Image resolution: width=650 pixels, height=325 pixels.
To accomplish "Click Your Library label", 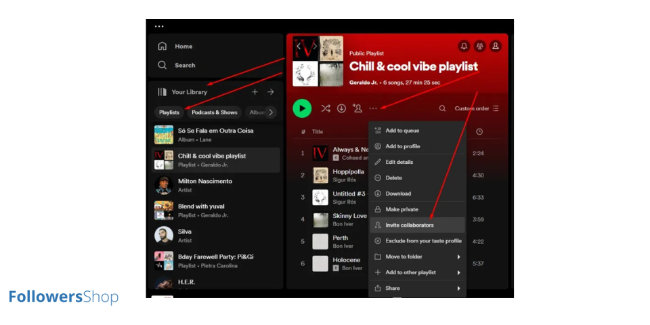I will [x=190, y=92].
